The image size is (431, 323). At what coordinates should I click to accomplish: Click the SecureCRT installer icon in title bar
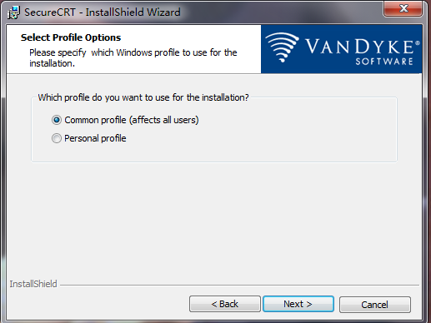pyautogui.click(x=13, y=12)
